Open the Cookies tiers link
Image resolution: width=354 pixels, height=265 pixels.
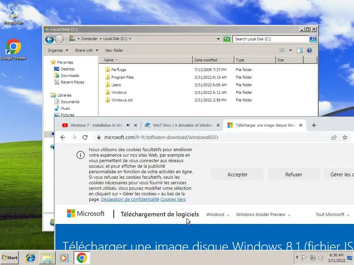pos(173,199)
